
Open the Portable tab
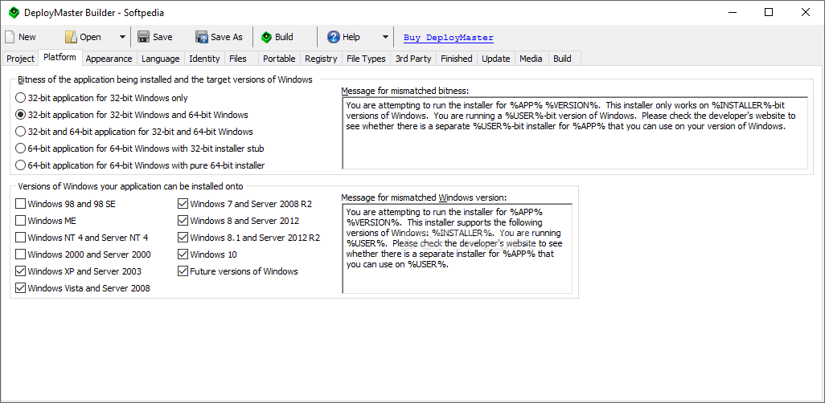(279, 59)
